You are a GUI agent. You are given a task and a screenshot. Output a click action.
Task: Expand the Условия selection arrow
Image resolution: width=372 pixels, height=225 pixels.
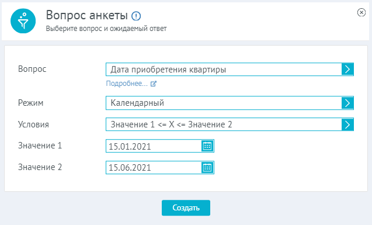[347, 124]
